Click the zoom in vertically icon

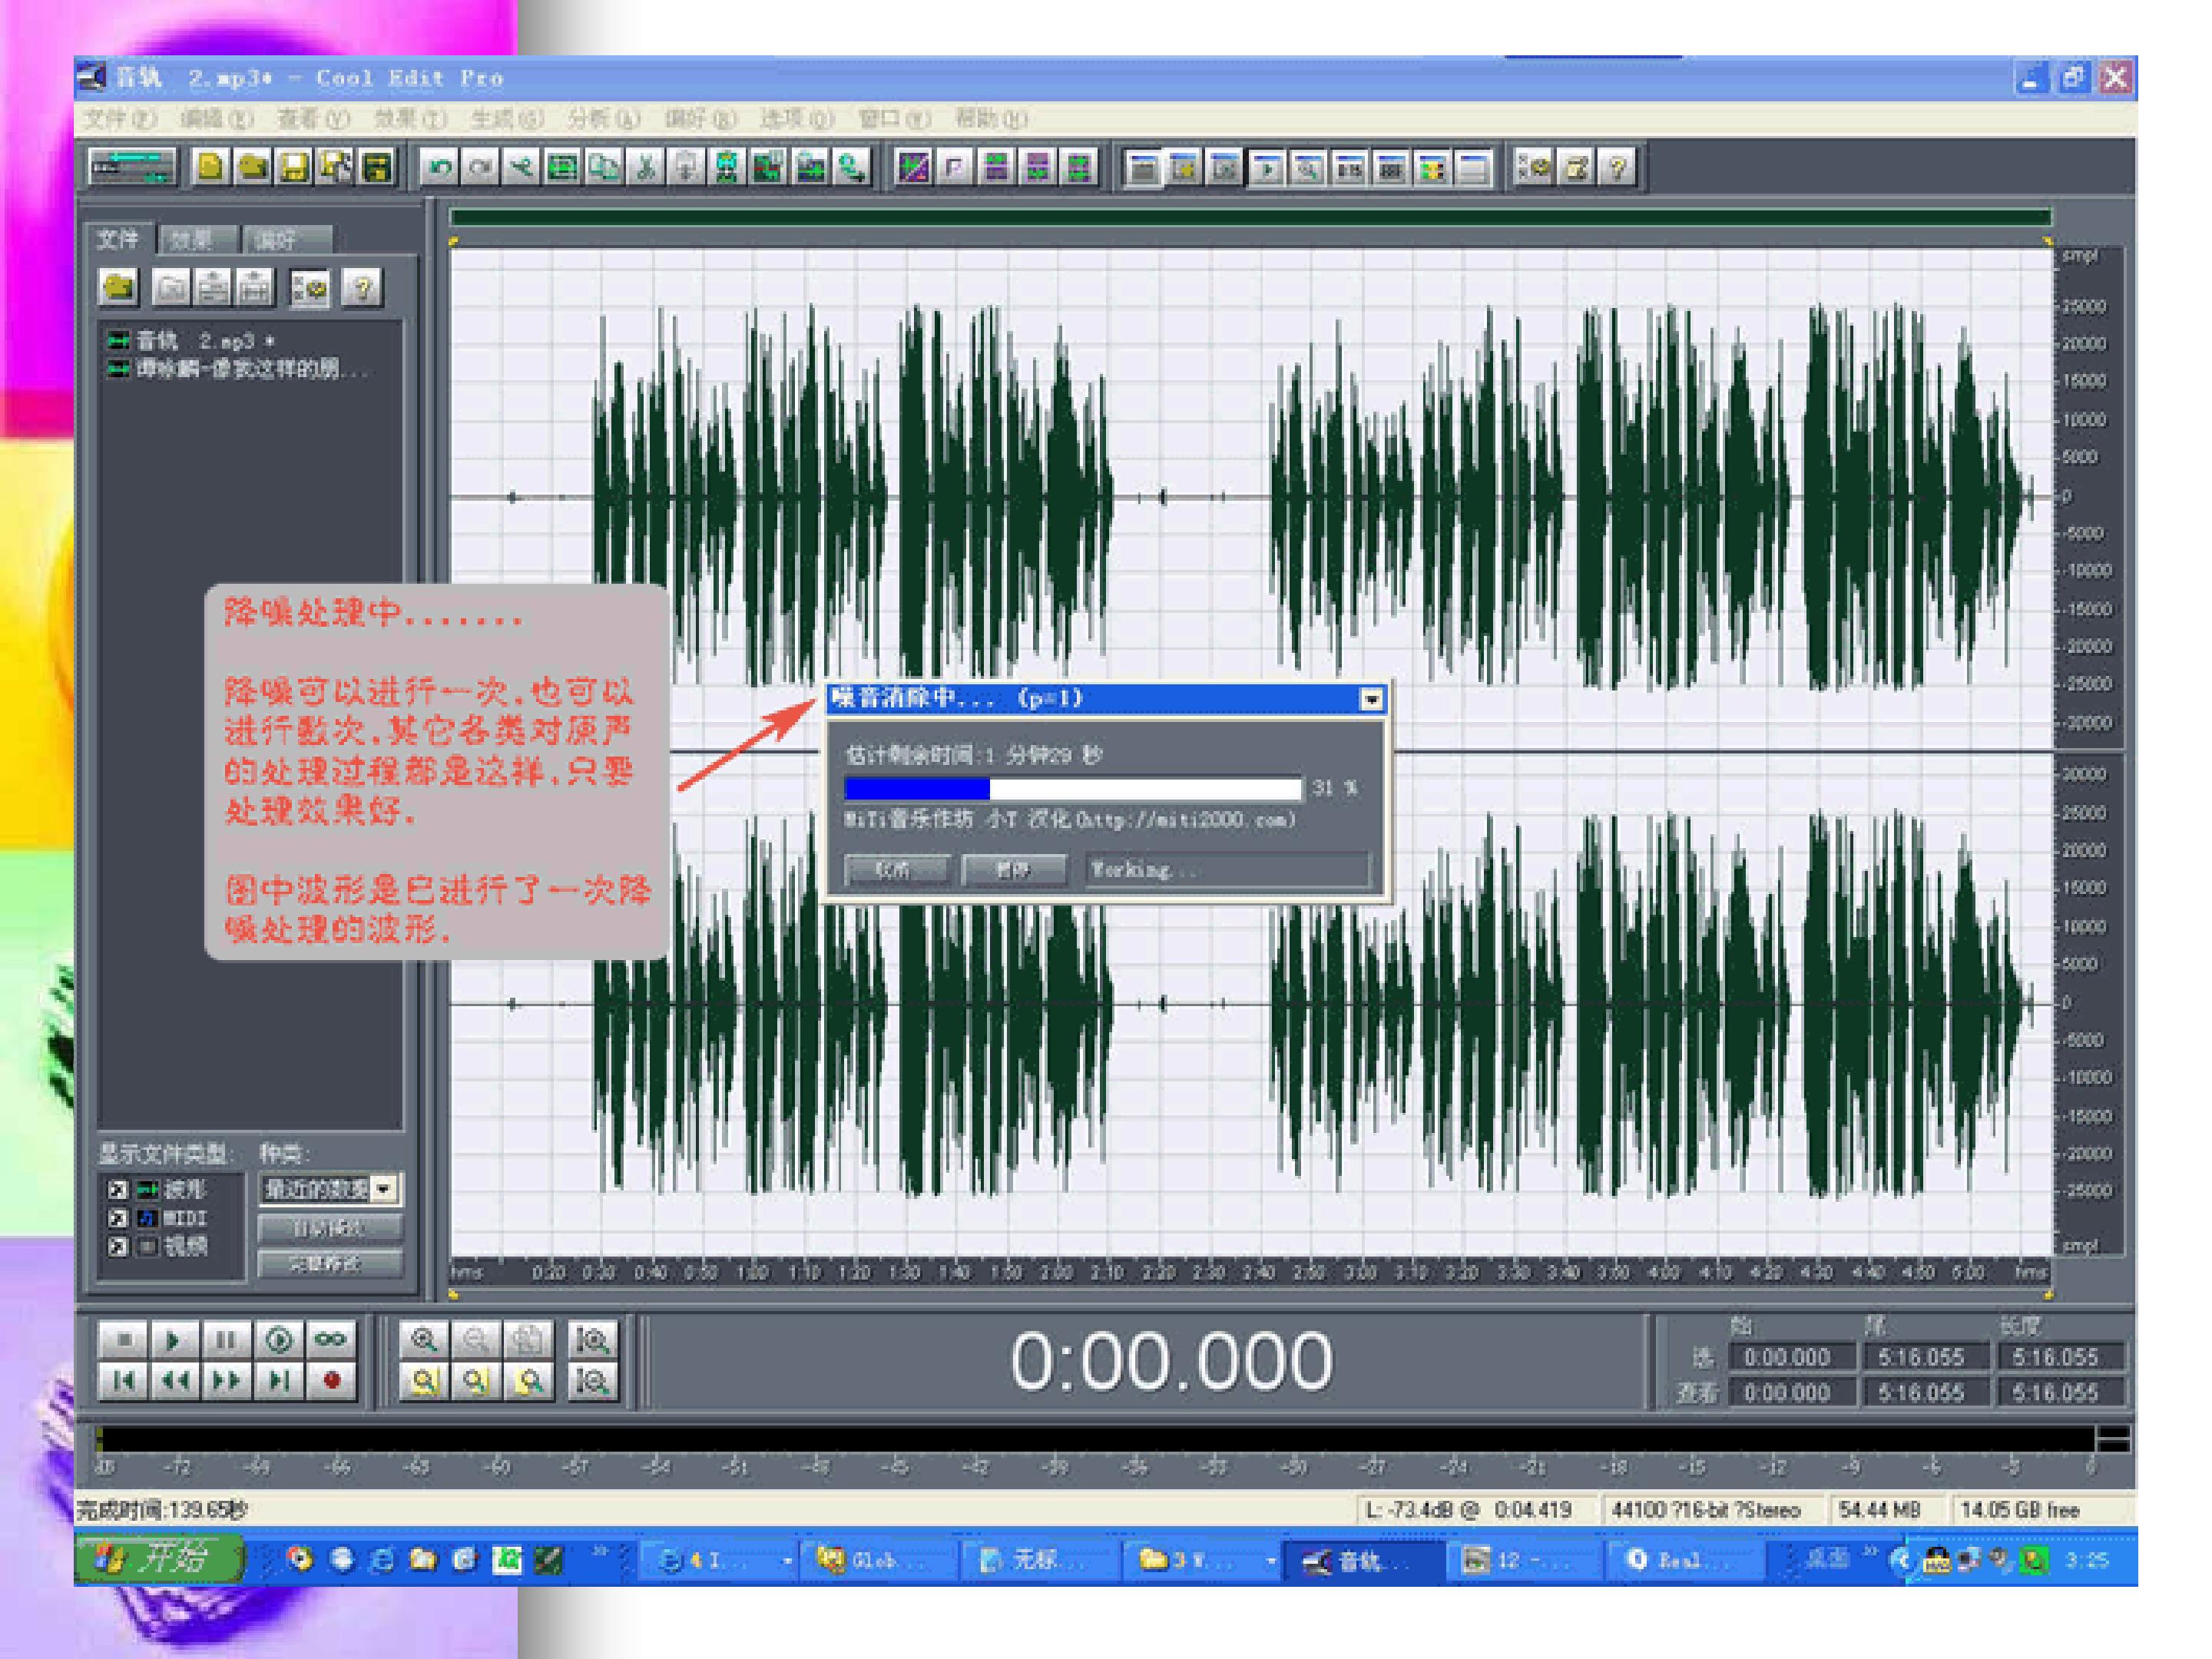[x=592, y=1340]
